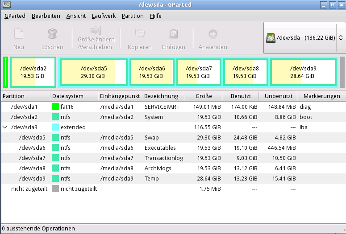Image resolution: width=346 pixels, height=234 pixels.
Task: Select the /dev/sda8 row in partition list
Action: click(174, 168)
